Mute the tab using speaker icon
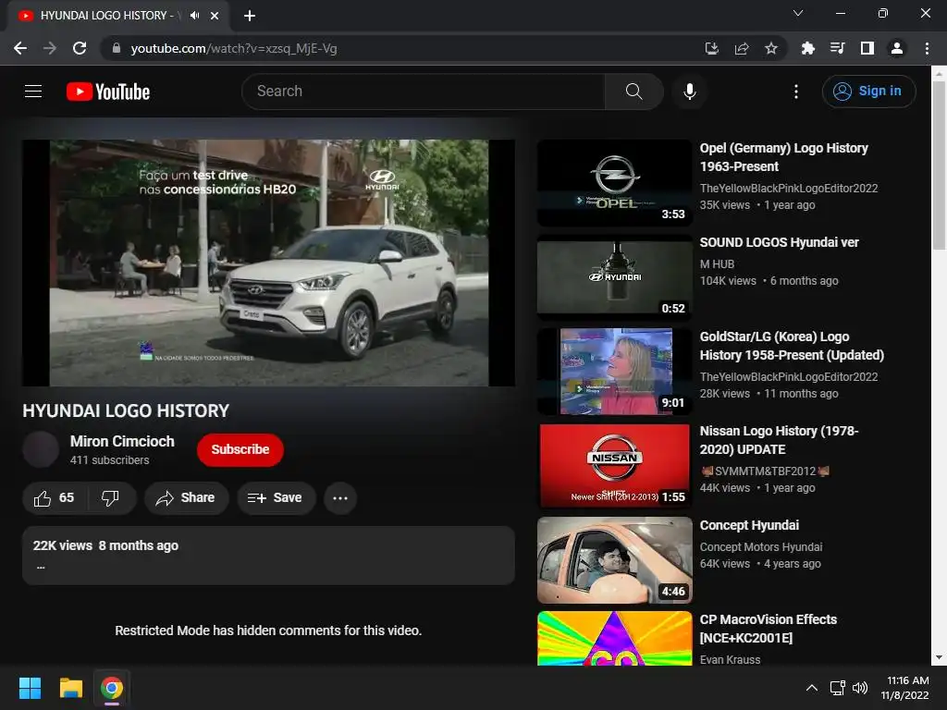947x710 pixels. 194,16
